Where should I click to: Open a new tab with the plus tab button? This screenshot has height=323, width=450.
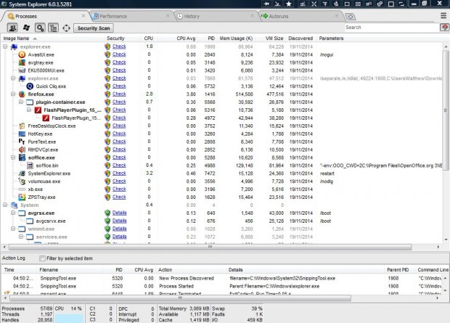350,17
